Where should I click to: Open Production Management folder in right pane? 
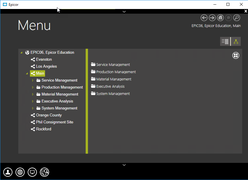pos(113,72)
